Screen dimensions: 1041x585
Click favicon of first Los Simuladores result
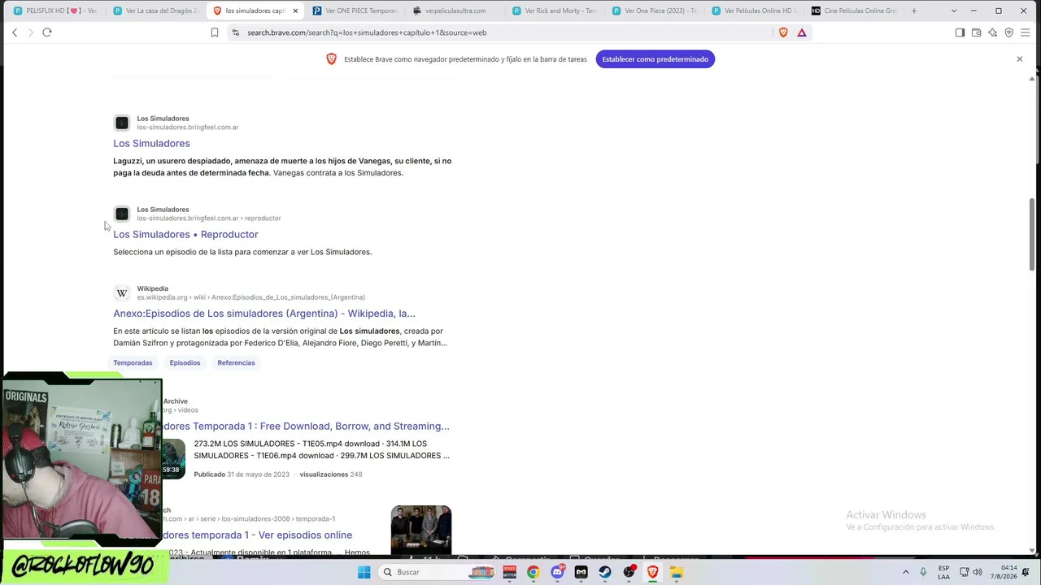click(122, 123)
